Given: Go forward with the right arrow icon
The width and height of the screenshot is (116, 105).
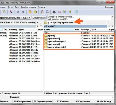Looking at the screenshot, I should click(x=23, y=12).
